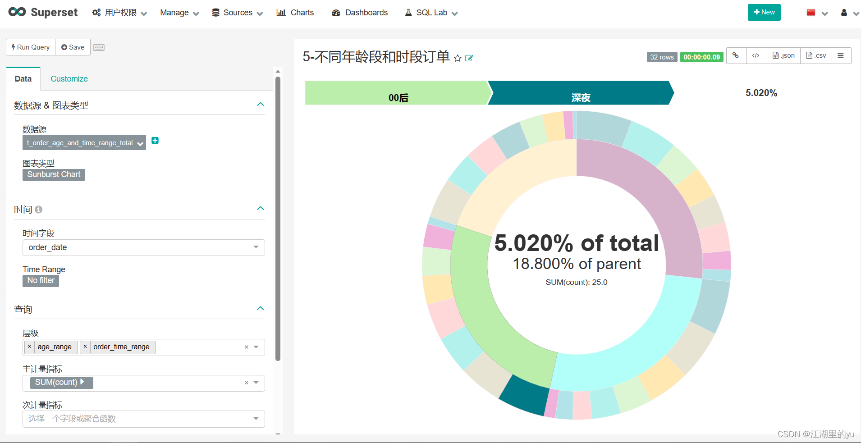
Task: Edit the chart title with pencil icon
Action: (469, 58)
